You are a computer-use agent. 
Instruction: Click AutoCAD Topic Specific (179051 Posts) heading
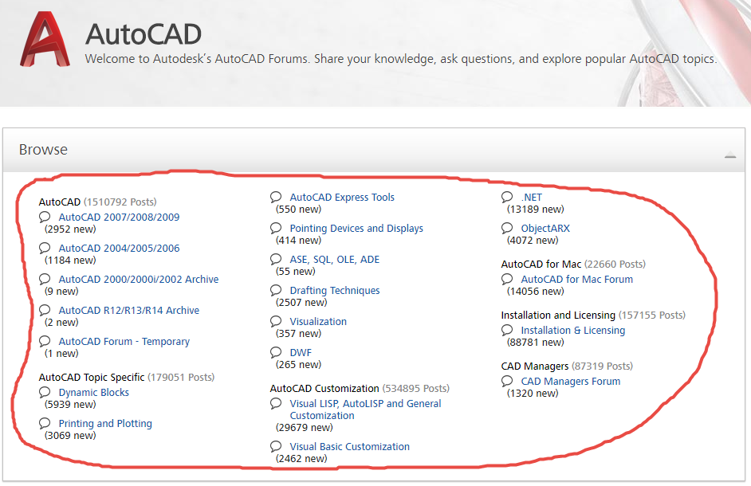(127, 378)
